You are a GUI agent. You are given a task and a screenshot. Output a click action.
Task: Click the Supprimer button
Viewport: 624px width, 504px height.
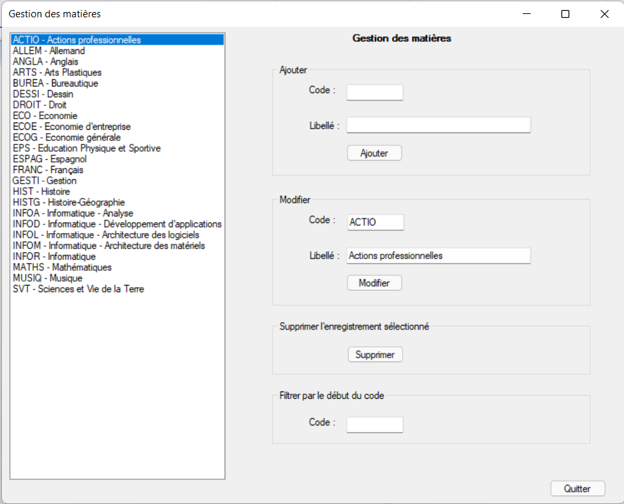pyautogui.click(x=375, y=355)
